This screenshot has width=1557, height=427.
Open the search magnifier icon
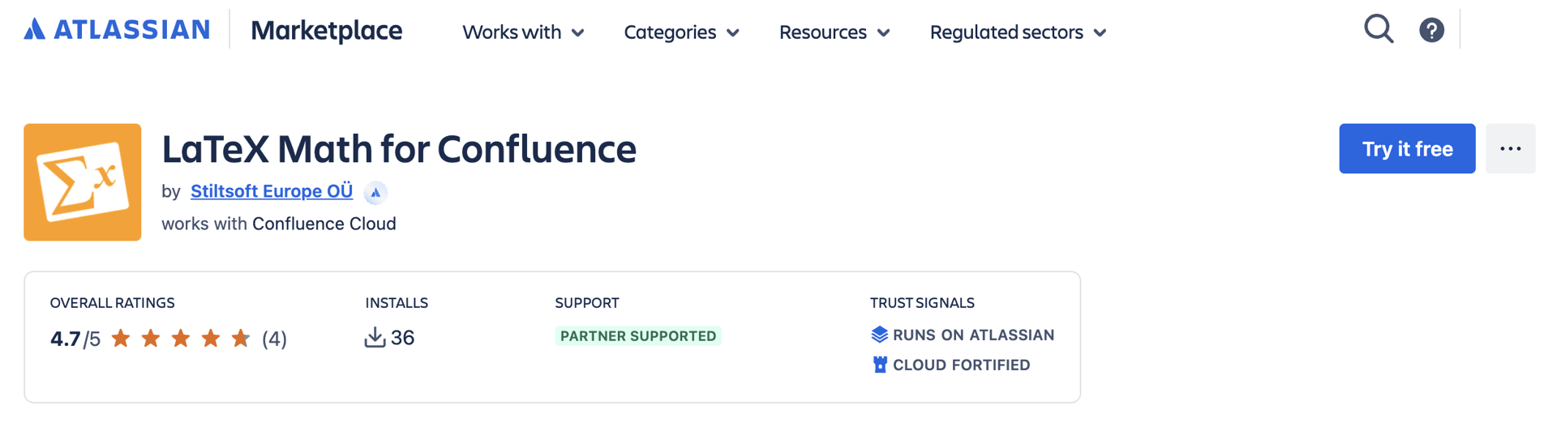point(1379,29)
